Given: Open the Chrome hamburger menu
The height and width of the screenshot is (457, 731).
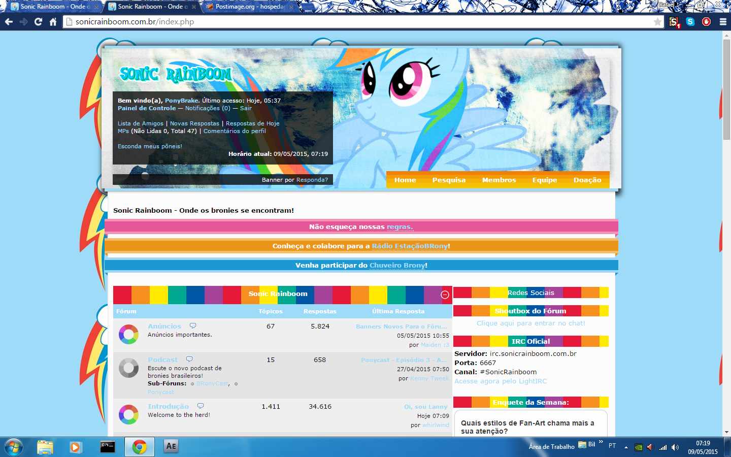Looking at the screenshot, I should point(723,22).
